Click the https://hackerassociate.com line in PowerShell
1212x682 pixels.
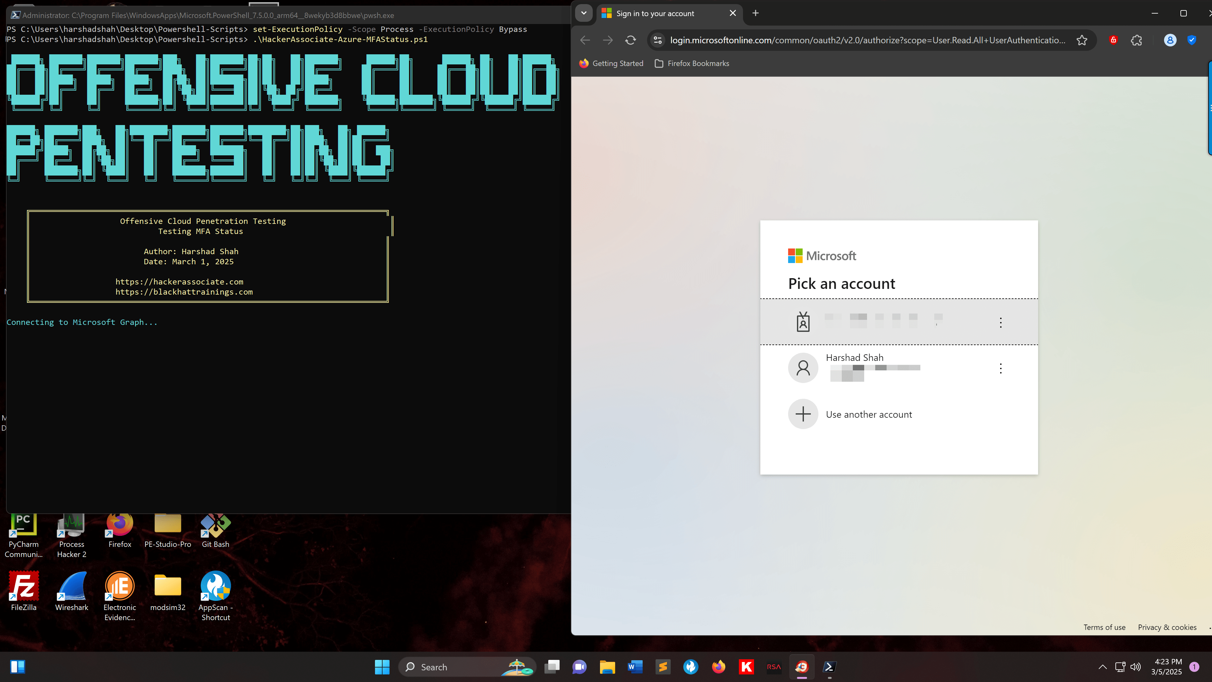[179, 282]
